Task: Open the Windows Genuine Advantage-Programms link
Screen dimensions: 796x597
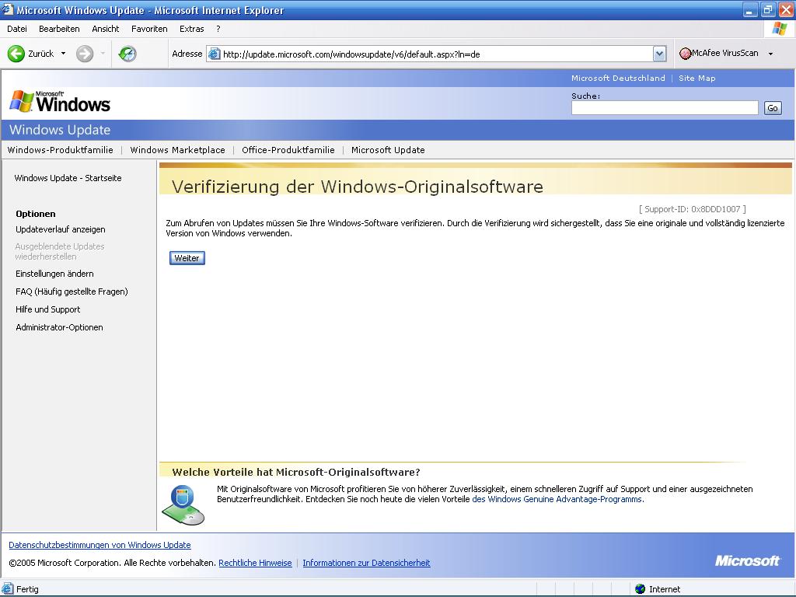Action: coord(558,499)
